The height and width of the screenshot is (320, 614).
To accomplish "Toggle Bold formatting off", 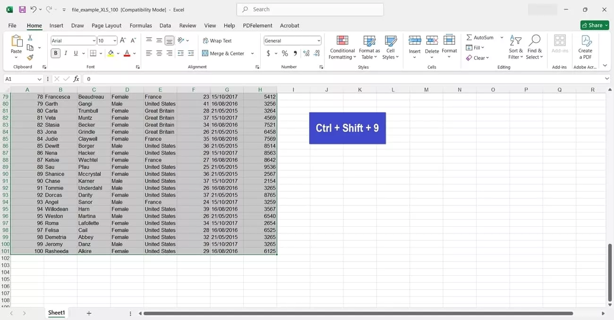I will tap(55, 53).
